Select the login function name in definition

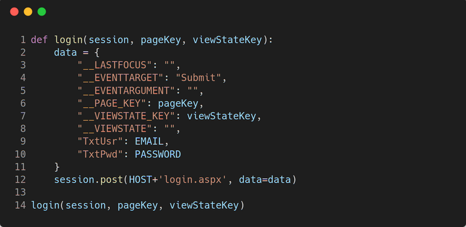(68, 40)
